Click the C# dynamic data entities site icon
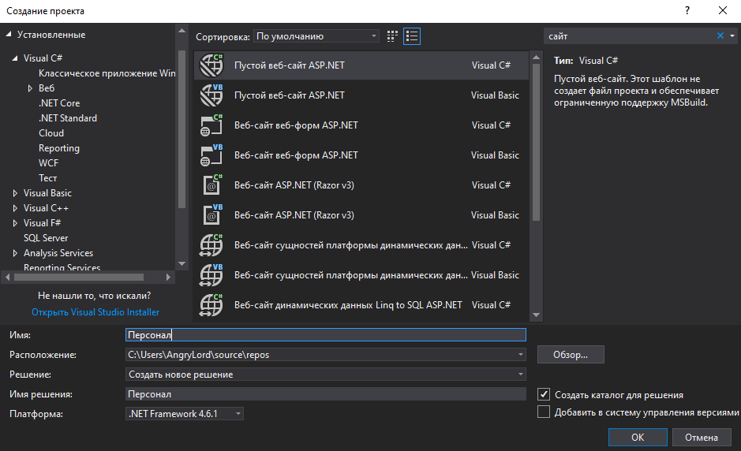 (211, 245)
